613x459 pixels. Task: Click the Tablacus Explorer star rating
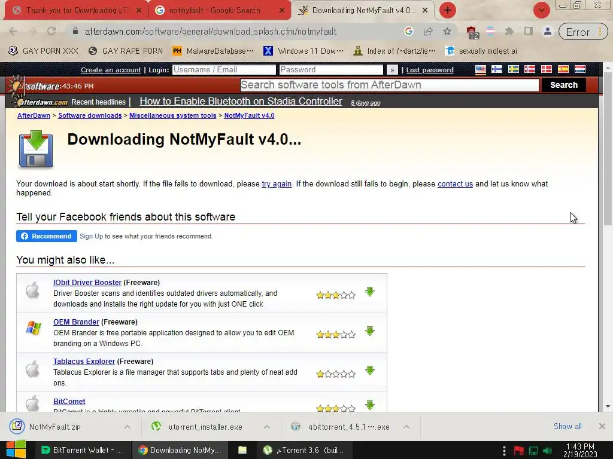pyautogui.click(x=336, y=374)
